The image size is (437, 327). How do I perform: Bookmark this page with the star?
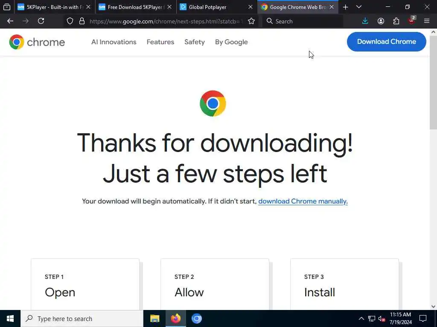coord(251,21)
